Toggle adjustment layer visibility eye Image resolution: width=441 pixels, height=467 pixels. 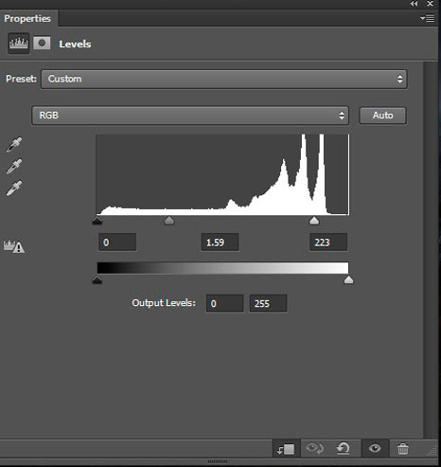coord(375,449)
